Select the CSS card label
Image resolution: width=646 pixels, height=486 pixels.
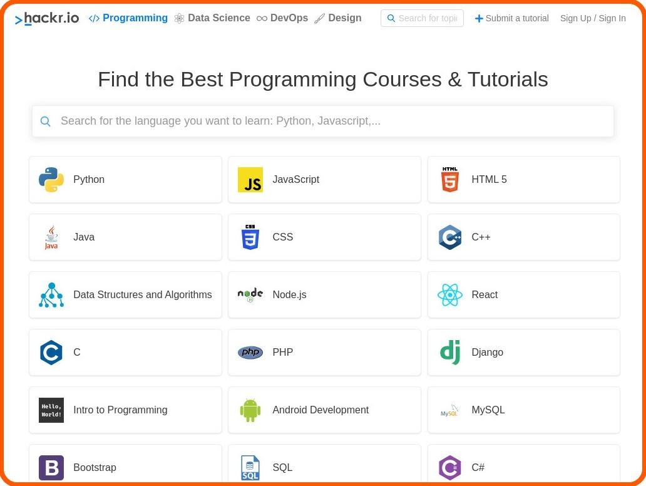[x=282, y=237]
